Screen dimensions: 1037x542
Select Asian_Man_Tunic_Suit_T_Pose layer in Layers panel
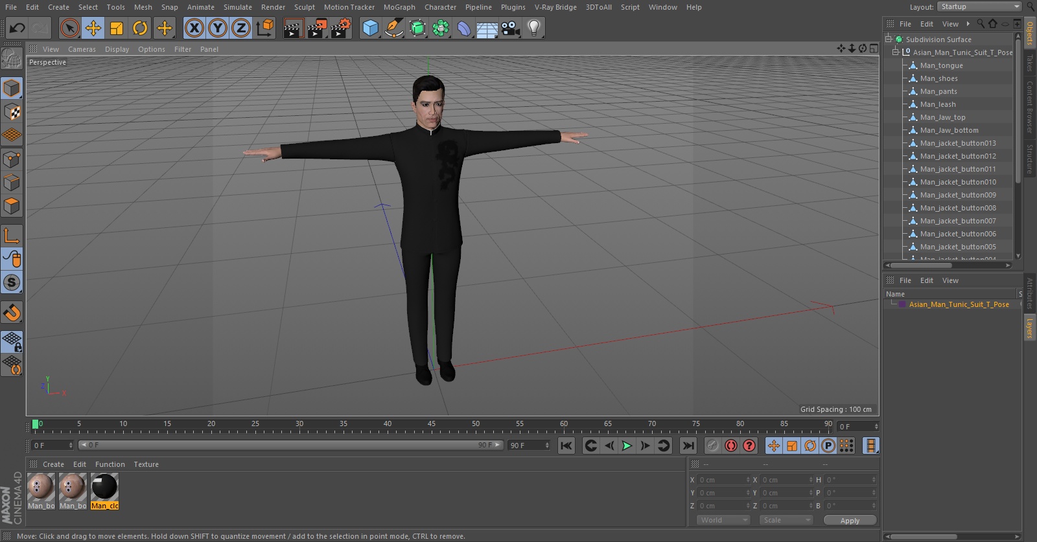coord(959,304)
